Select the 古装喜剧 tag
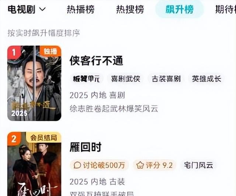 click(166, 79)
